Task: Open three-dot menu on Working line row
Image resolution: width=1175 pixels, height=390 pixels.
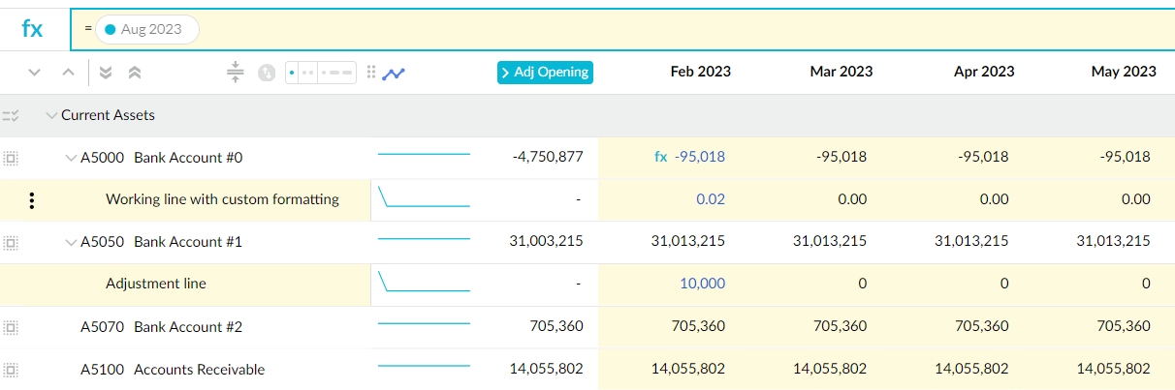Action: 32,200
